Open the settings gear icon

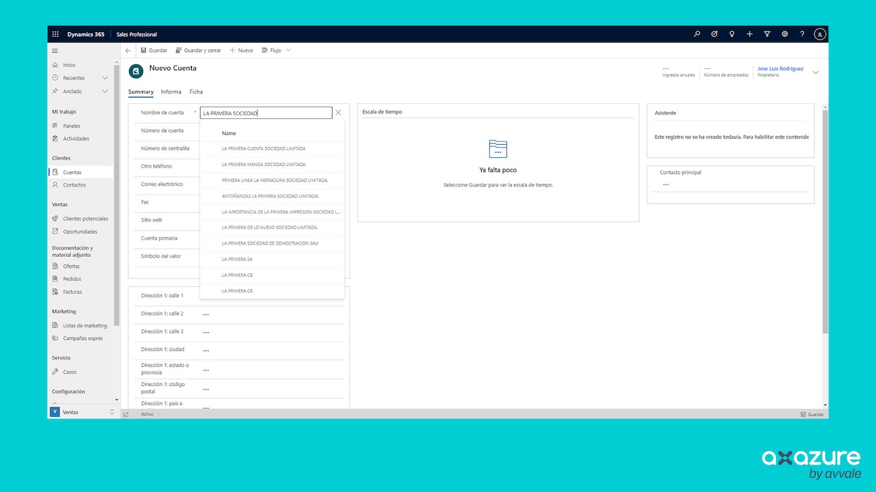tap(785, 34)
